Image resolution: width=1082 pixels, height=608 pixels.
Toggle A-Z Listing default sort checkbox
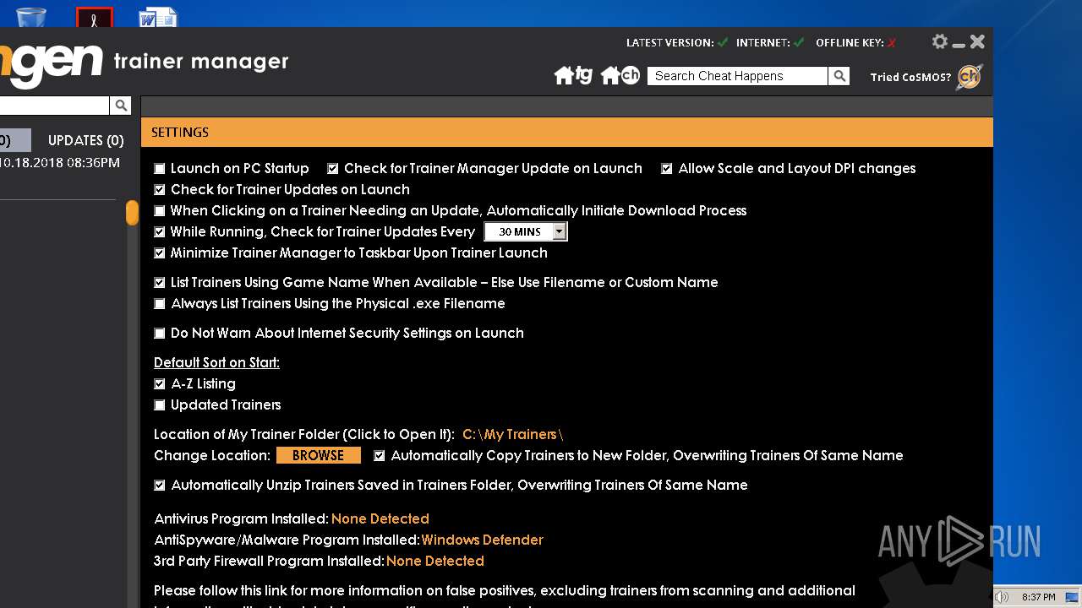pos(160,384)
